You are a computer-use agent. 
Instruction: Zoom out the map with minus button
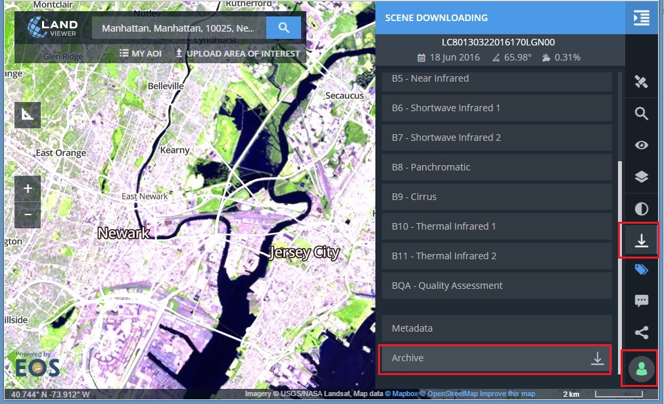pyautogui.click(x=28, y=215)
